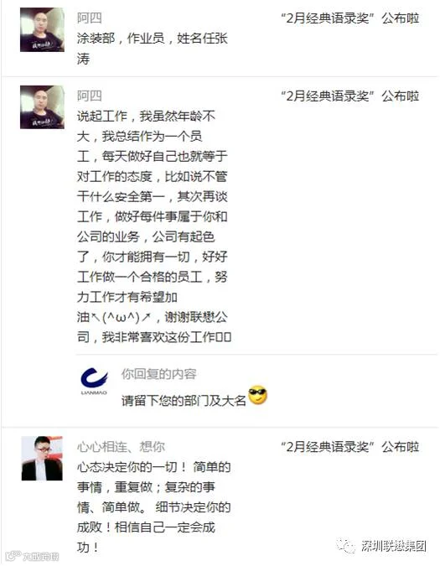Viewport: 440px width, 566px height.
Task: Click the watermark text at the bottom-left
Action: [x=40, y=557]
